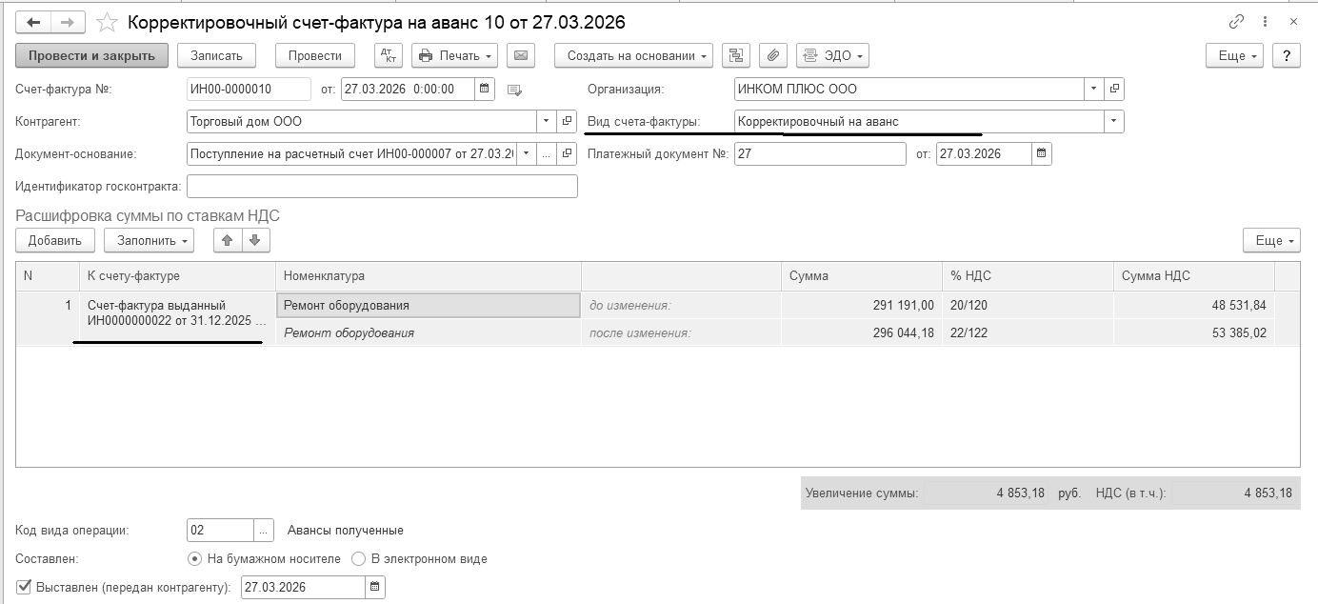Viewport: 1318px width, 604px height.
Task: Copy the document link icon
Action: click(1236, 22)
